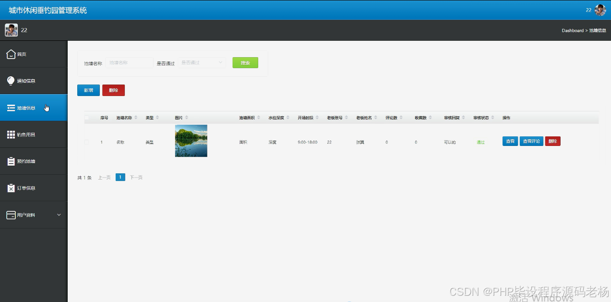Sort by 池塘面积 column arrows
This screenshot has height=302, width=611.
[x=259, y=118]
